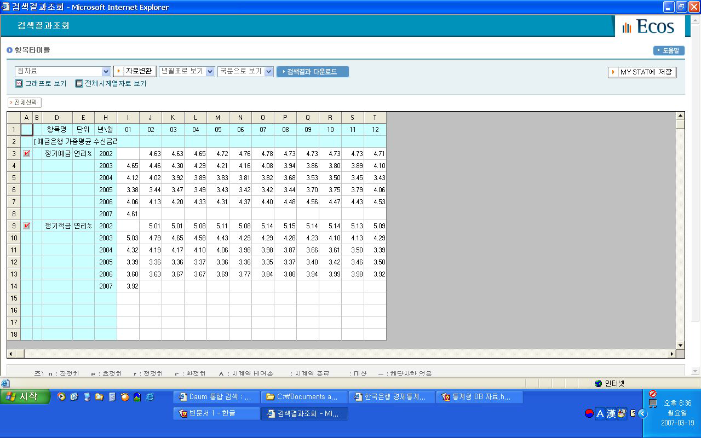Launch Windows Media Player from quick launch
Viewport: 701px width, 438px height.
point(61,397)
